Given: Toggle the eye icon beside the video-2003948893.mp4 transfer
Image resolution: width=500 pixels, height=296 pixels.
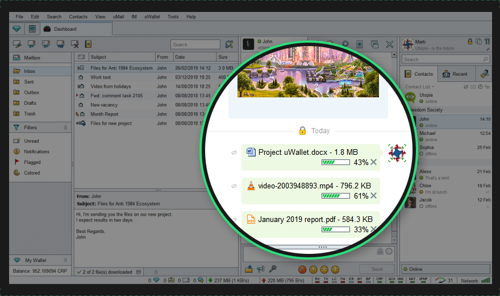Looking at the screenshot, I should [x=234, y=186].
